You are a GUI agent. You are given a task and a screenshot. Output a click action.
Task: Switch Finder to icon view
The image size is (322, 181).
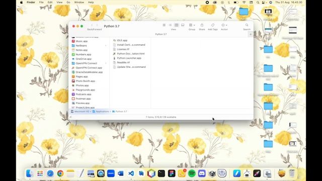[x=164, y=25]
